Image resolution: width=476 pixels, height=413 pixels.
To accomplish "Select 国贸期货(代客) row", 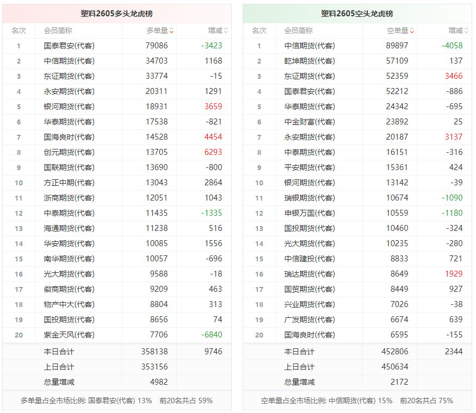I will (357, 289).
